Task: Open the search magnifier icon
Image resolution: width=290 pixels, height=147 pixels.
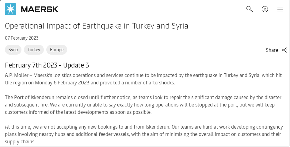Action: click(250, 9)
